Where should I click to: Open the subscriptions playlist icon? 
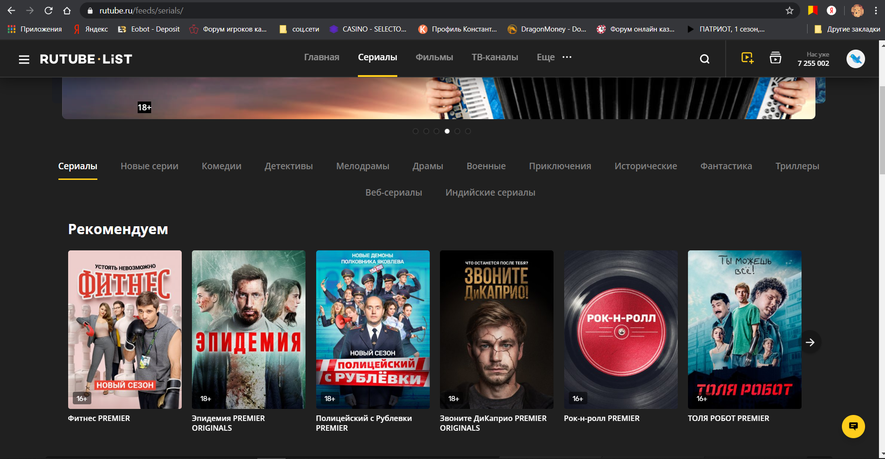click(x=775, y=58)
